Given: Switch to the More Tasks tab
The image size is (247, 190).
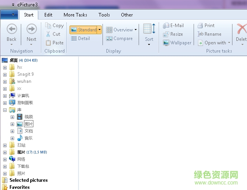Looking at the screenshot, I should click(75, 15).
